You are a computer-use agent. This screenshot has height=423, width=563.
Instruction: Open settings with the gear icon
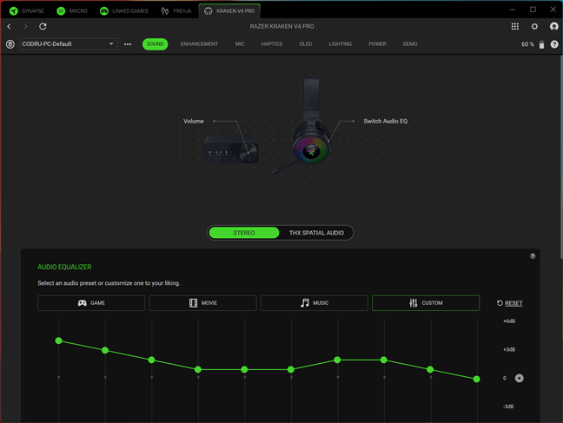pyautogui.click(x=534, y=27)
